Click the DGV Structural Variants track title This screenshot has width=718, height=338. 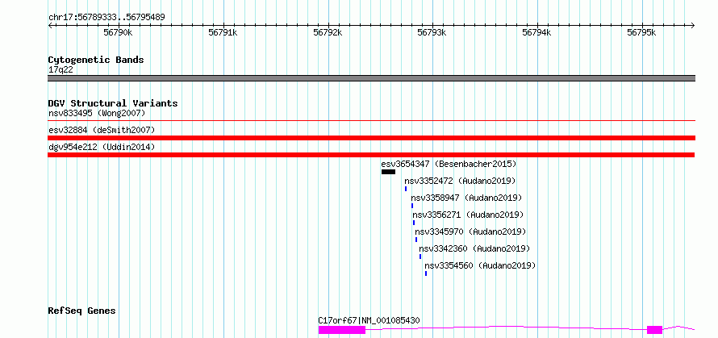[113, 103]
